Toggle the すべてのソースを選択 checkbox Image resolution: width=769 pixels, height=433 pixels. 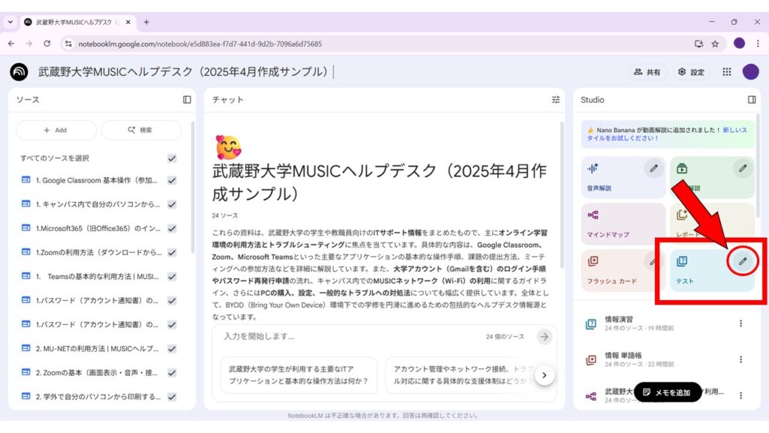[172, 158]
